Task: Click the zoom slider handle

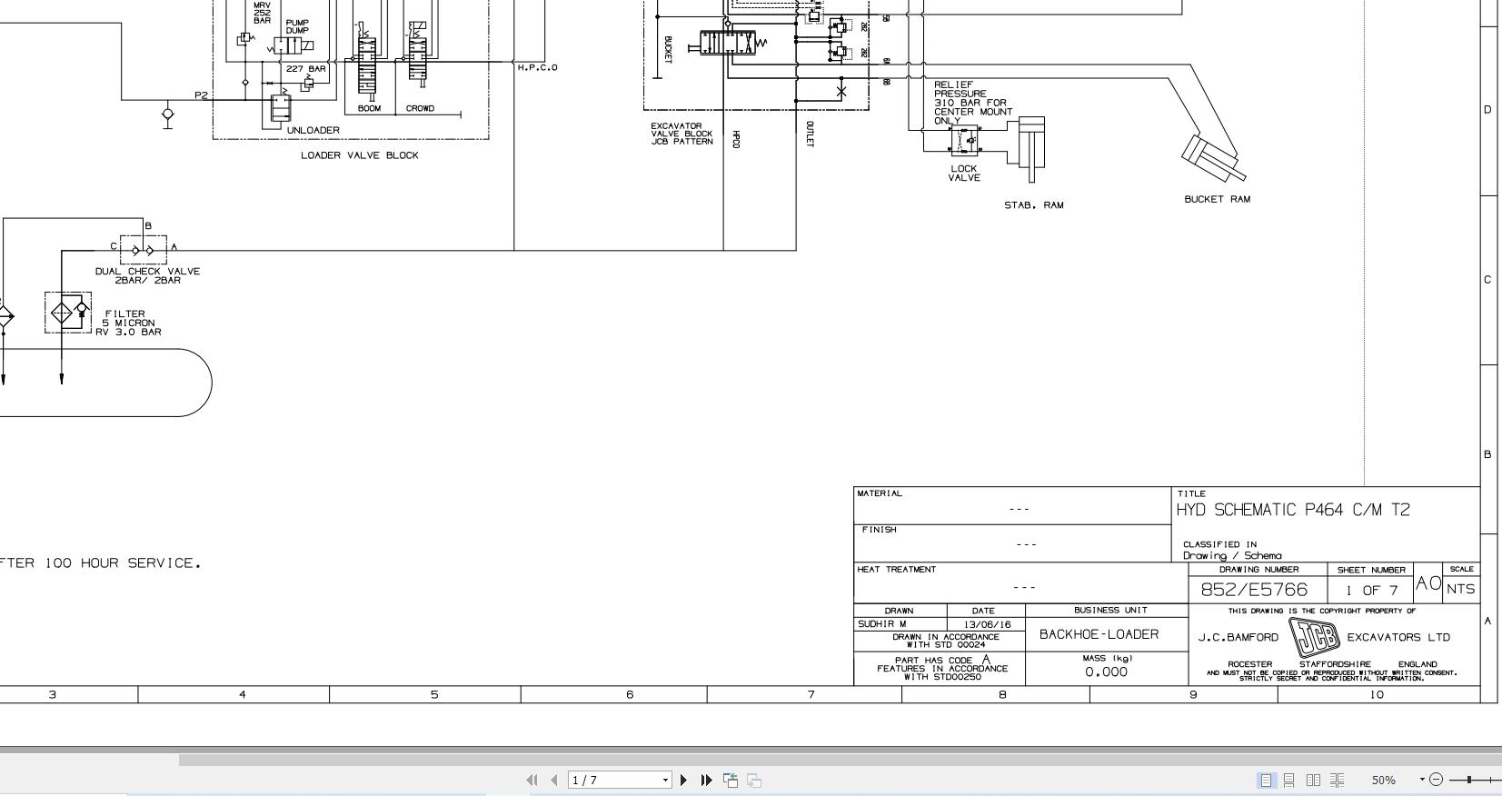Action: click(x=1469, y=780)
